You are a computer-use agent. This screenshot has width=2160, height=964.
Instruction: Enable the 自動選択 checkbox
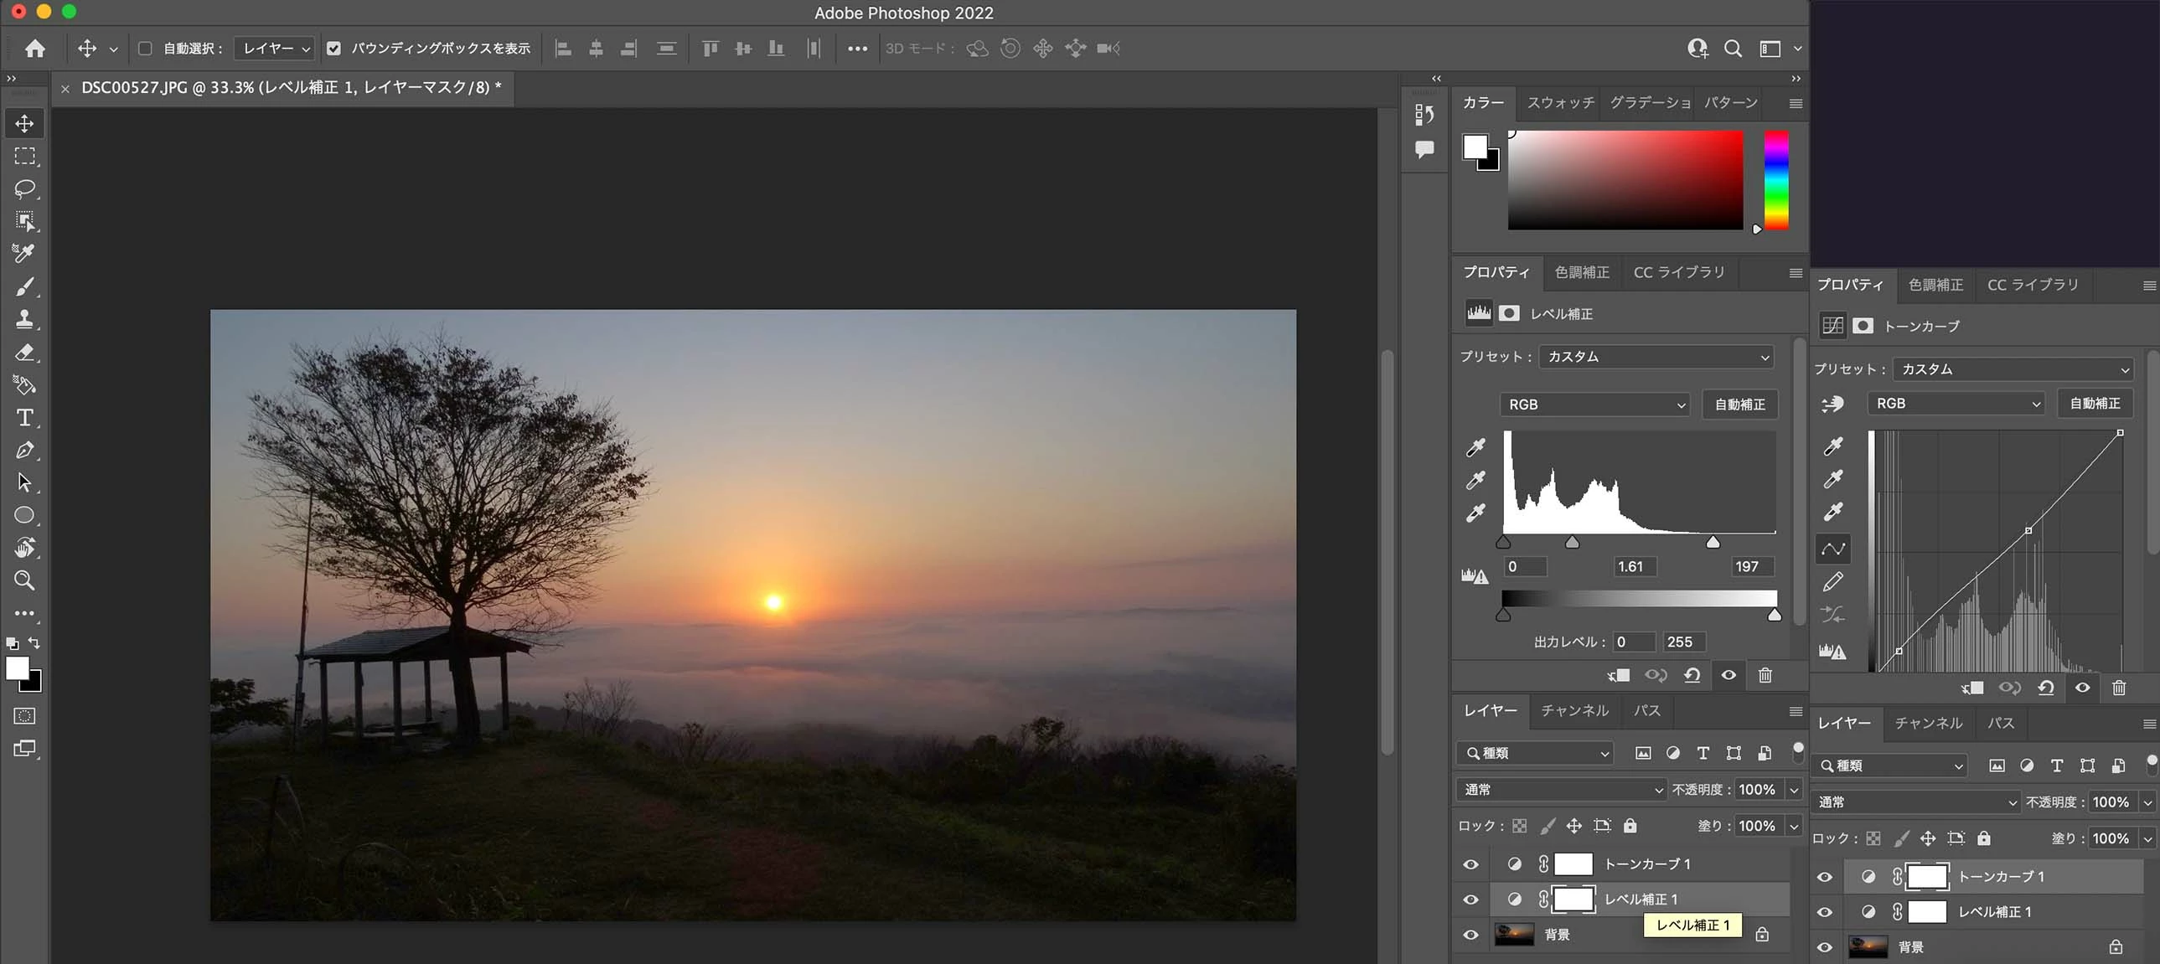point(145,49)
